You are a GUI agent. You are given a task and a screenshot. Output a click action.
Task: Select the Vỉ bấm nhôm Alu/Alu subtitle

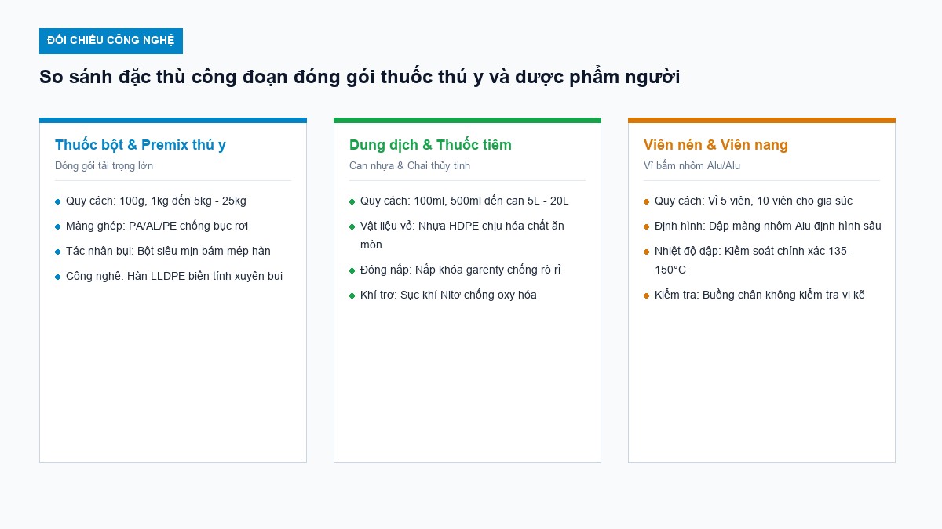coord(692,166)
